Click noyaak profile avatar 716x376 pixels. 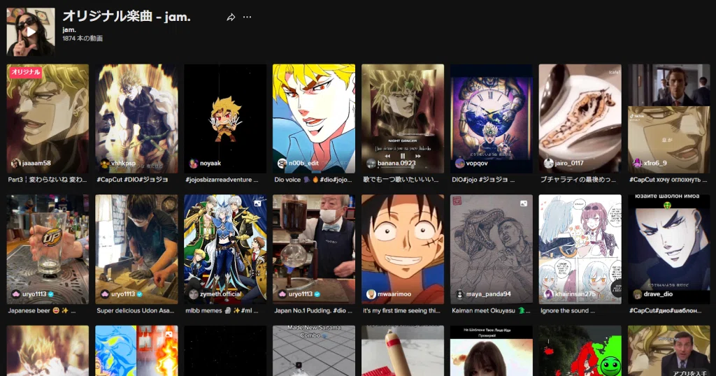[x=193, y=163]
